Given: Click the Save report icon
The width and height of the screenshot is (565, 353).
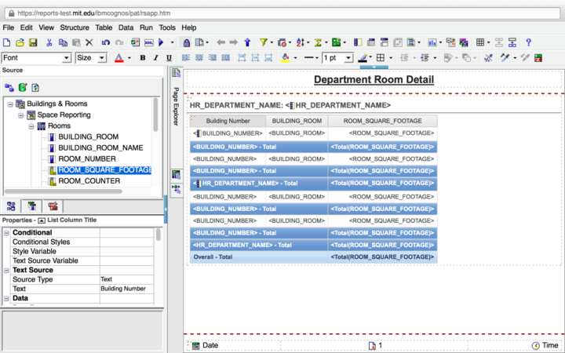Looking at the screenshot, I should click(x=33, y=42).
